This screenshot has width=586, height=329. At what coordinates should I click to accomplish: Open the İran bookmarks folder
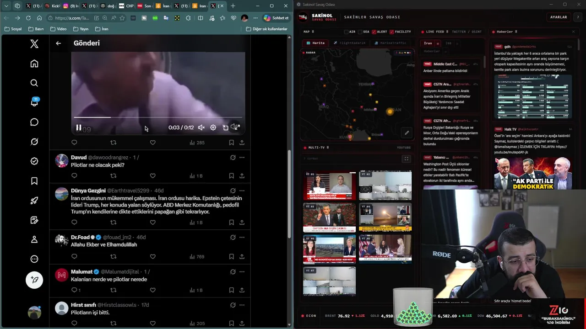(102, 29)
